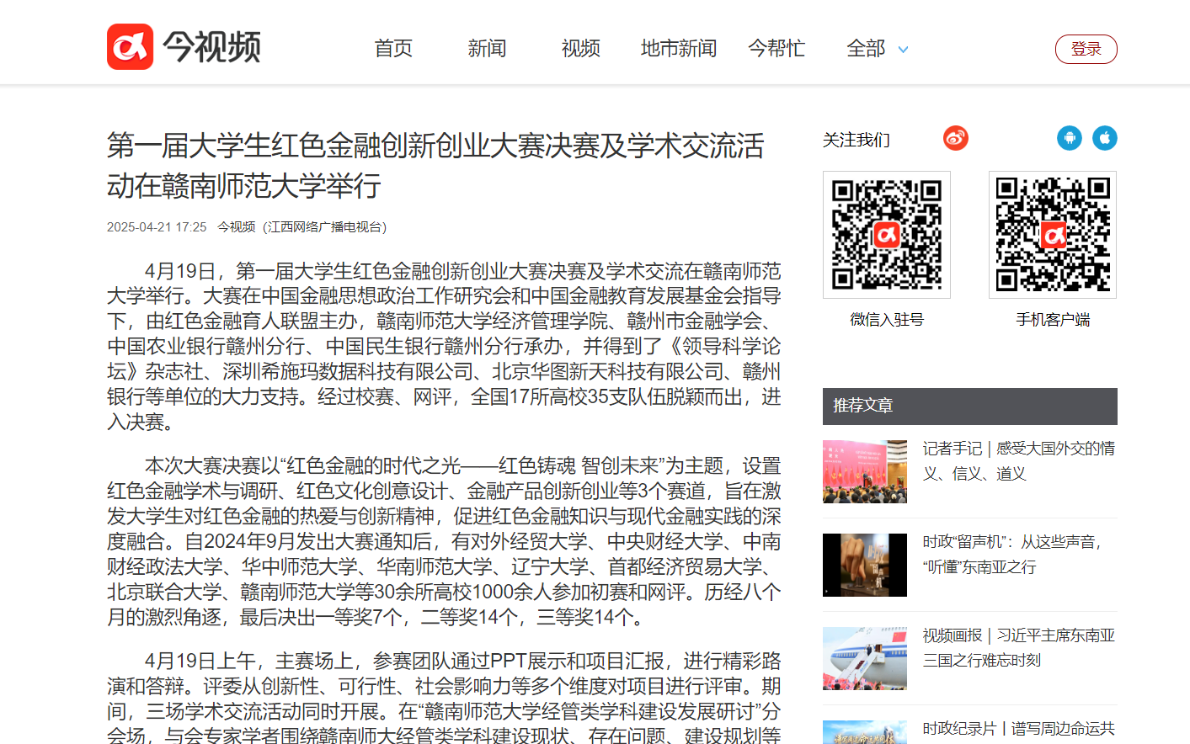Open article 时政"留声机"：从这些声音,"听懂"东南亚之行
Viewport: 1190px width, 744px height.
(1013, 555)
